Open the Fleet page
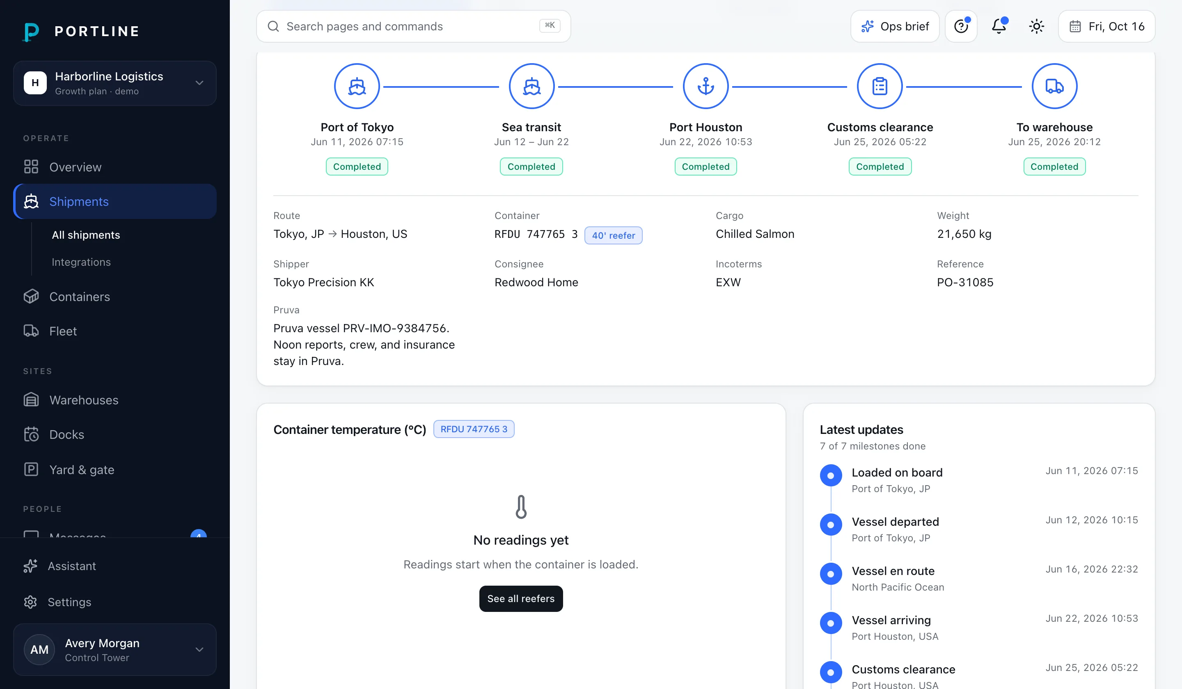This screenshot has height=689, width=1182. pyautogui.click(x=115, y=331)
